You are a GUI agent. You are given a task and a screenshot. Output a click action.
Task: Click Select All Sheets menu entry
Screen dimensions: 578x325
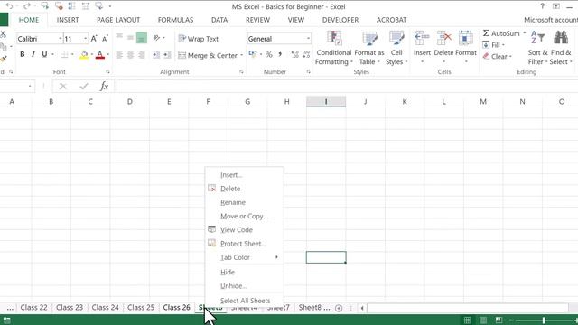tap(244, 301)
